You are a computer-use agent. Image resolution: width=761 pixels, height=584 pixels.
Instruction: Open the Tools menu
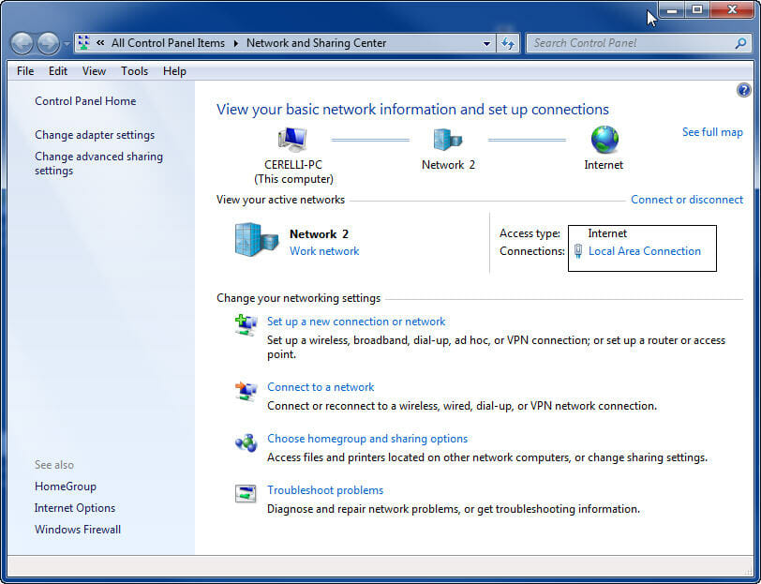134,71
